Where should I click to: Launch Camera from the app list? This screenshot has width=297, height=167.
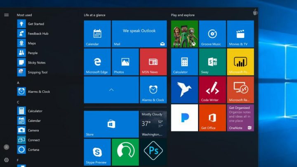tap(28, 130)
